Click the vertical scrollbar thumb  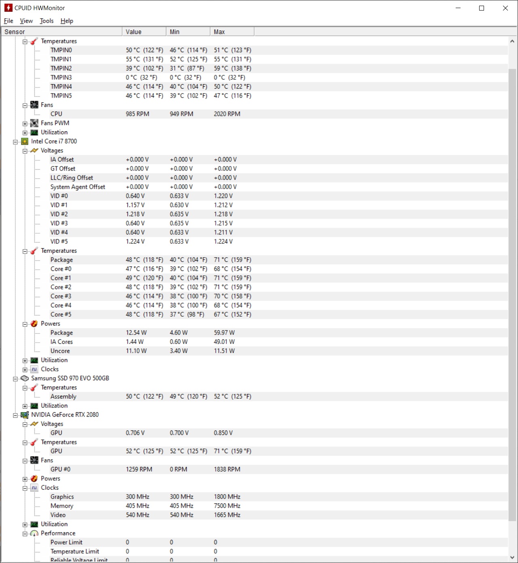click(512, 295)
